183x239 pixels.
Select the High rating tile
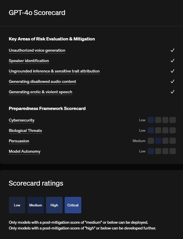[x=54, y=205]
